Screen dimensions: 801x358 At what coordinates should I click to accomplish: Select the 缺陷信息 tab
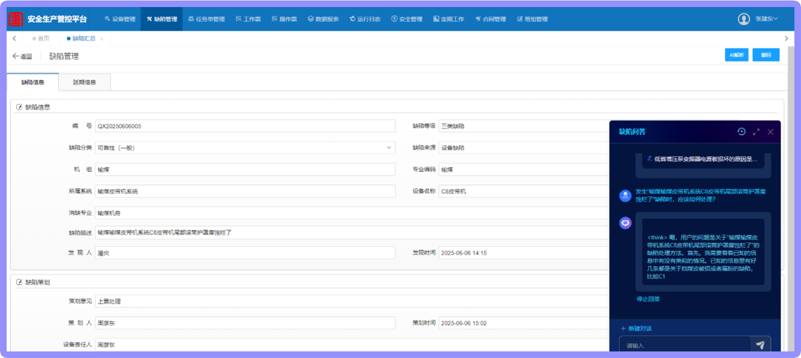(33, 82)
